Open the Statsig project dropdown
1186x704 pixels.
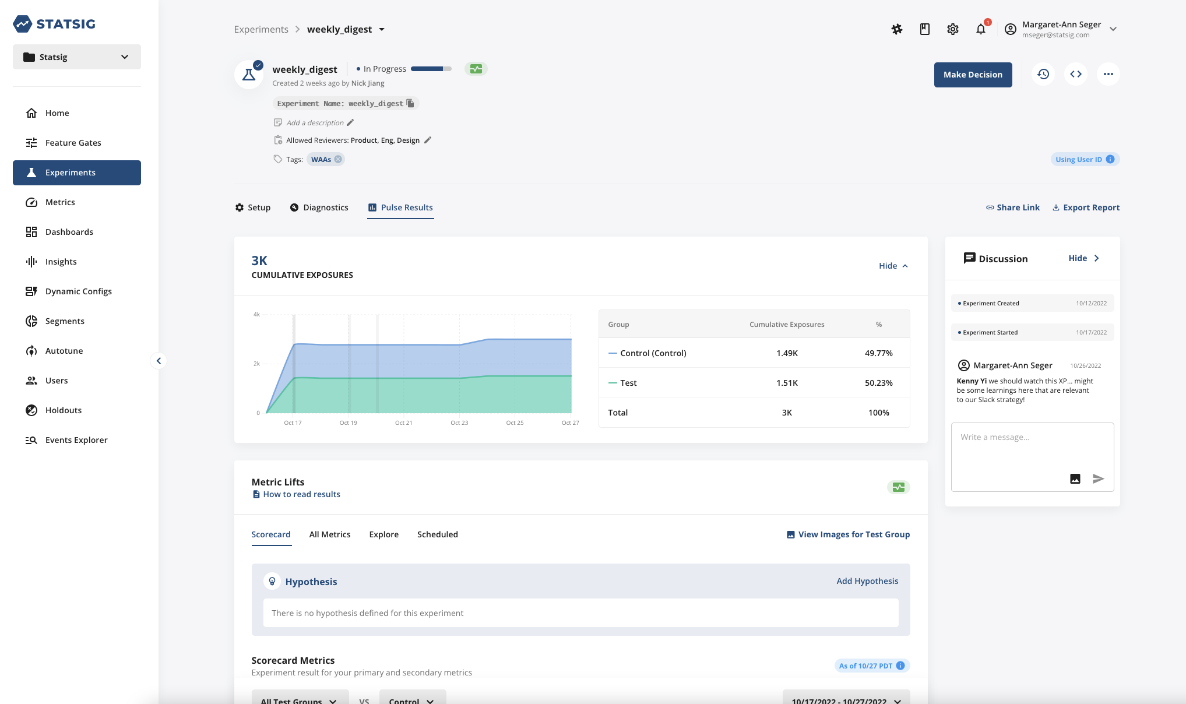[77, 57]
